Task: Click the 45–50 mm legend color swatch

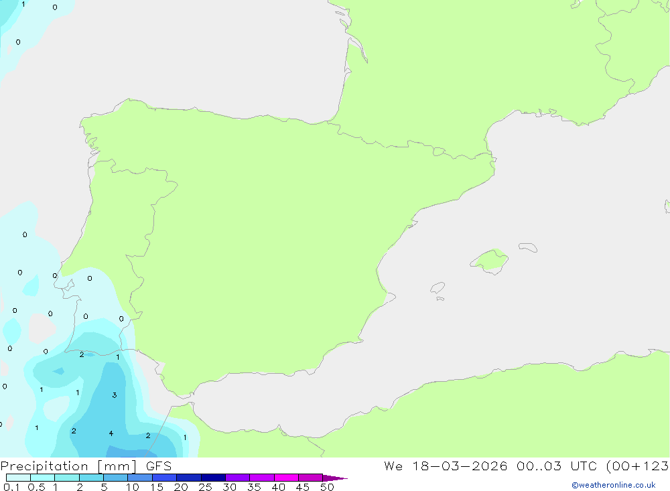Action: coord(310,478)
